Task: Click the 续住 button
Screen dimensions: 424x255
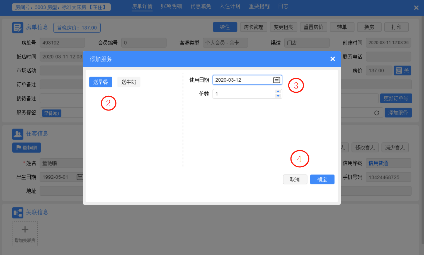Action: tap(225, 27)
